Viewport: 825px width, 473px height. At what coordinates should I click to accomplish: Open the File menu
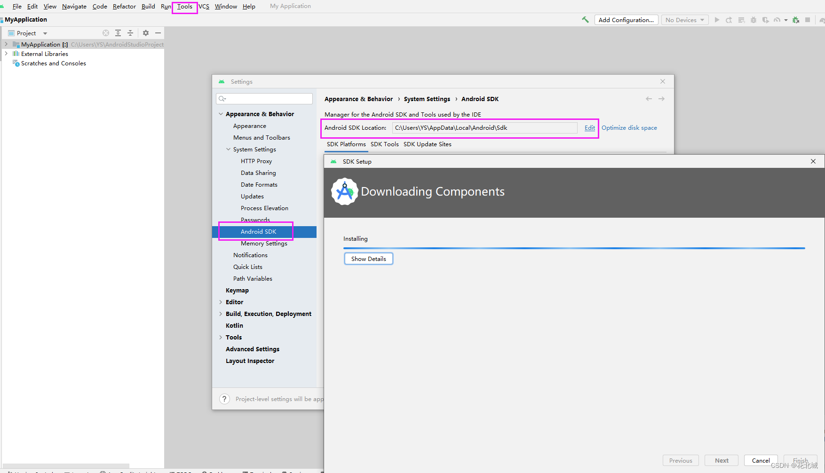17,6
